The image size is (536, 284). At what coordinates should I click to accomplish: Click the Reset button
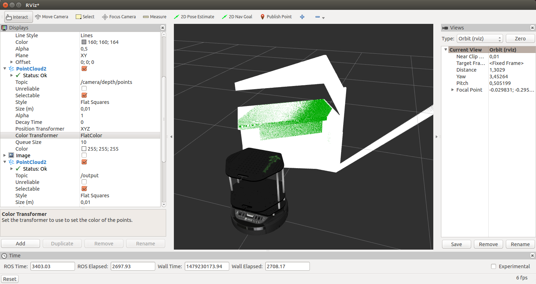click(10, 279)
